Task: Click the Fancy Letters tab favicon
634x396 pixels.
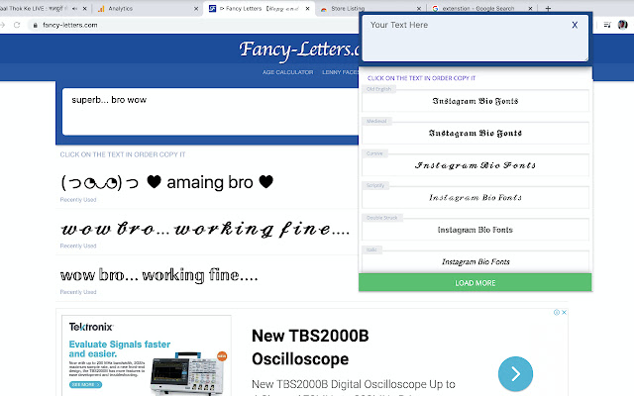Action: coord(212,9)
